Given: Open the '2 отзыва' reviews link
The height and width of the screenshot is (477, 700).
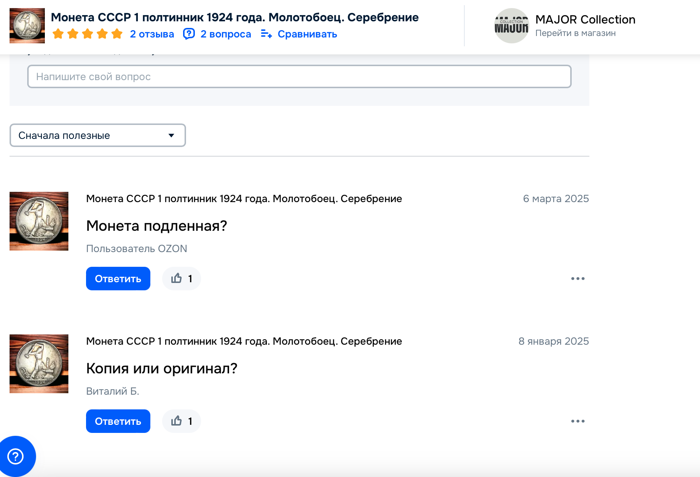Looking at the screenshot, I should (152, 34).
